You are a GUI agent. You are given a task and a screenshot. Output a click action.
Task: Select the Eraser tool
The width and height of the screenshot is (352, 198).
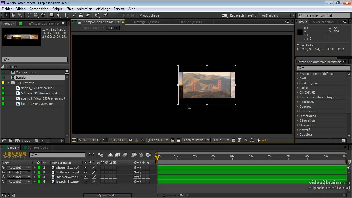(x=88, y=15)
